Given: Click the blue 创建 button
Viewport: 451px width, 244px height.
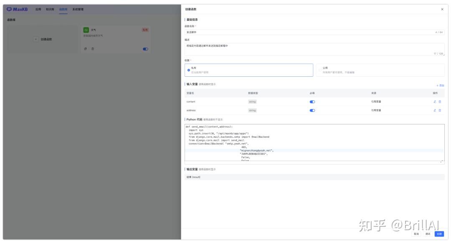Looking at the screenshot, I should coord(439,234).
